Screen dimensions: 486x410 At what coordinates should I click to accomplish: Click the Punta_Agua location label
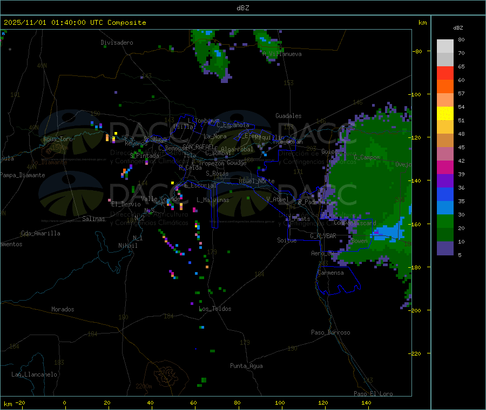click(246, 366)
